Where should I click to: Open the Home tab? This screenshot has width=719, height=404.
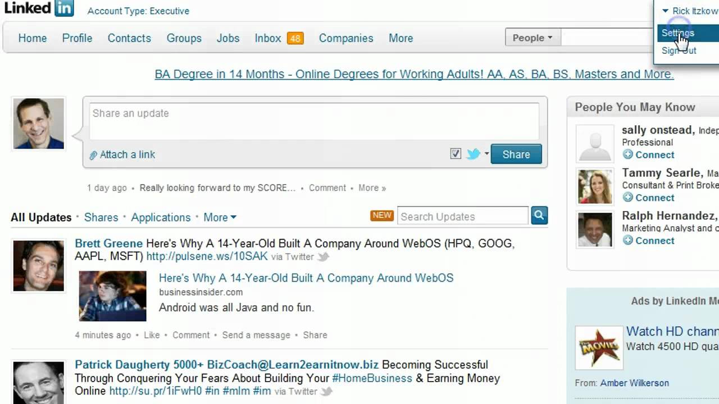(33, 38)
